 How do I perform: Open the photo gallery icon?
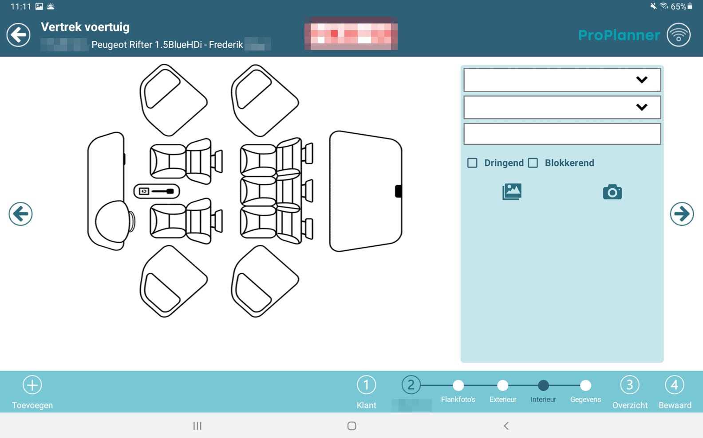click(512, 192)
